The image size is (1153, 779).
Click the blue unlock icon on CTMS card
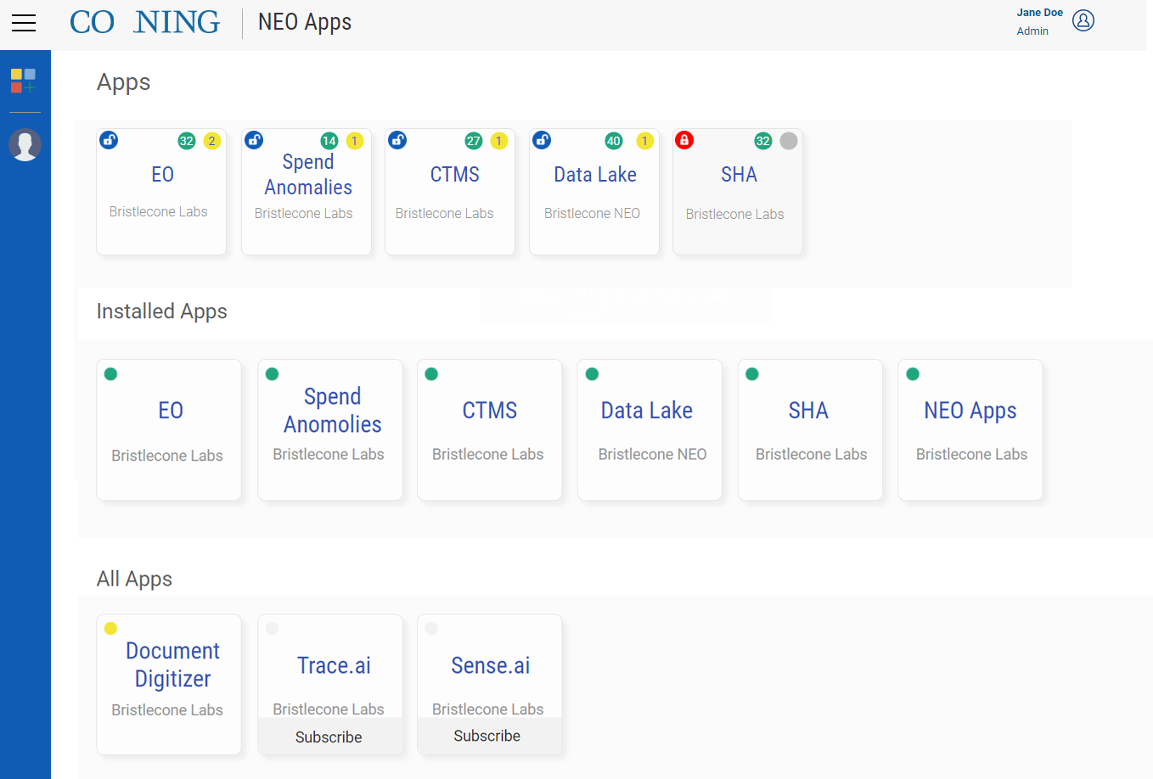pyautogui.click(x=397, y=140)
